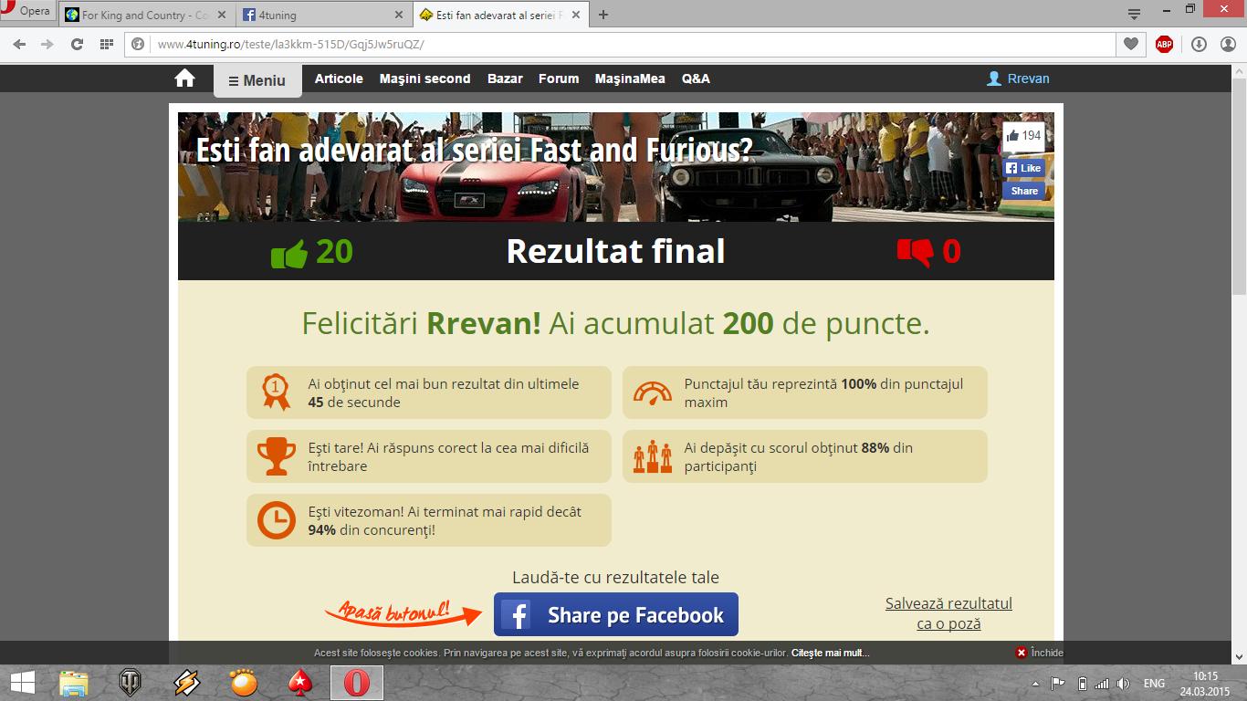Open a new browser tab
Image resolution: width=1247 pixels, height=701 pixels.
[603, 15]
